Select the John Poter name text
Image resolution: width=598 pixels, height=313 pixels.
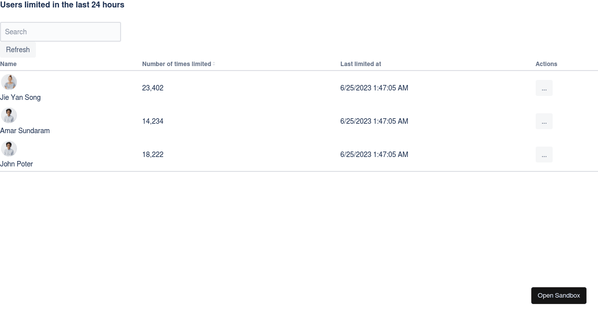(16, 164)
